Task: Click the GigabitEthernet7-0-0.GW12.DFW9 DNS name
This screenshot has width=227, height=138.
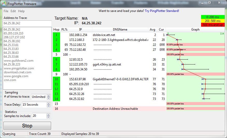Action: coord(120,79)
